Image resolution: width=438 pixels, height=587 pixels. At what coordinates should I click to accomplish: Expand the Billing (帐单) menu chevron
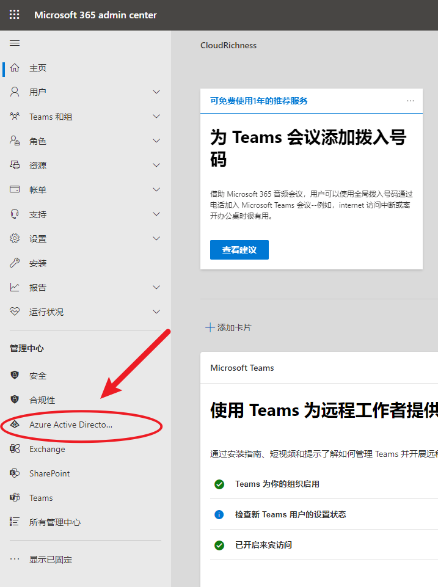(x=156, y=190)
